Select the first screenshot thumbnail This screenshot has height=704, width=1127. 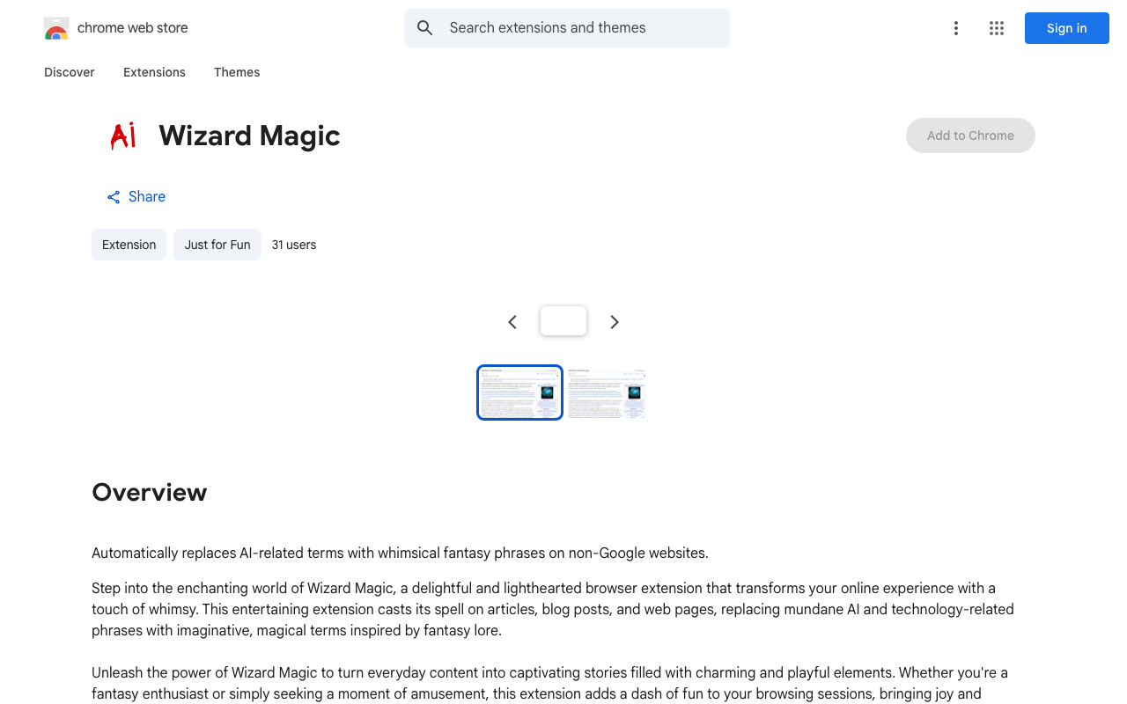[x=519, y=392]
